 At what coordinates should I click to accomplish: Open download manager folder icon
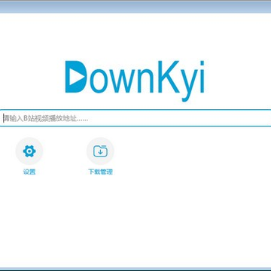pos(100,151)
